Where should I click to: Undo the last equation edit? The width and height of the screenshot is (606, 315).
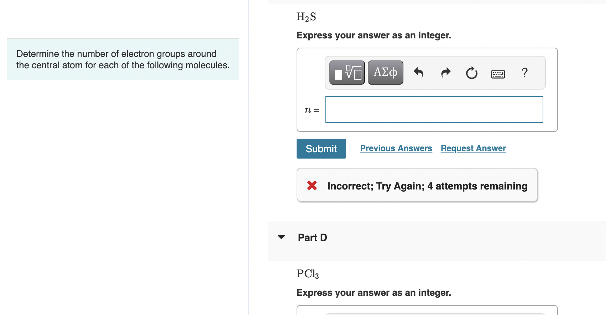click(419, 73)
